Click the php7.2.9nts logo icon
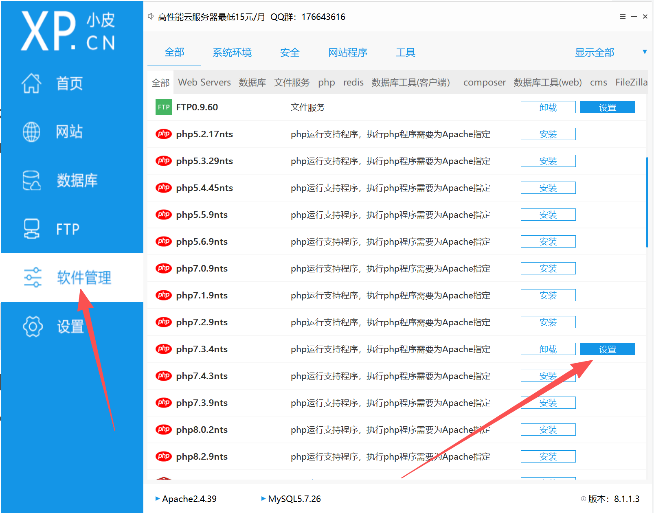The width and height of the screenshot is (654, 513). click(164, 322)
